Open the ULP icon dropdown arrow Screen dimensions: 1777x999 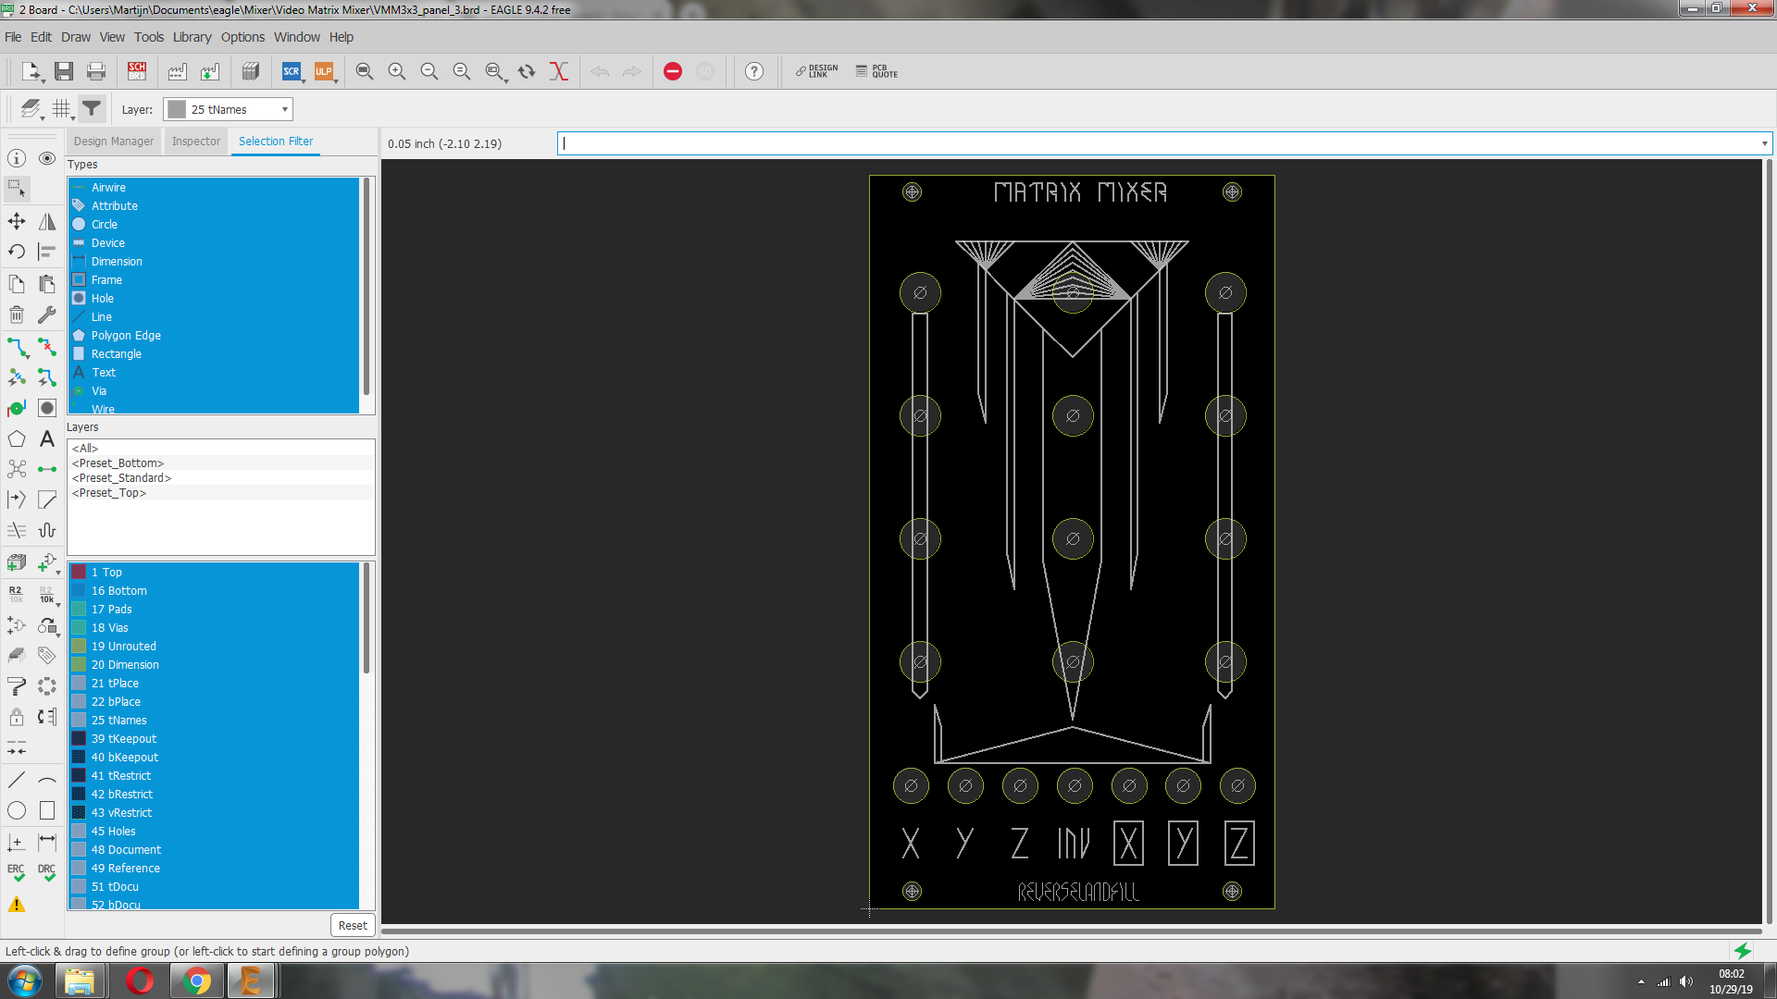coord(335,81)
